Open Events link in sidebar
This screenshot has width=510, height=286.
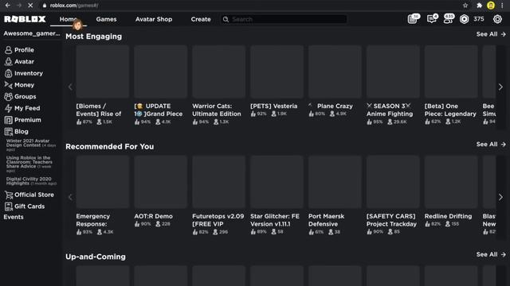point(14,217)
